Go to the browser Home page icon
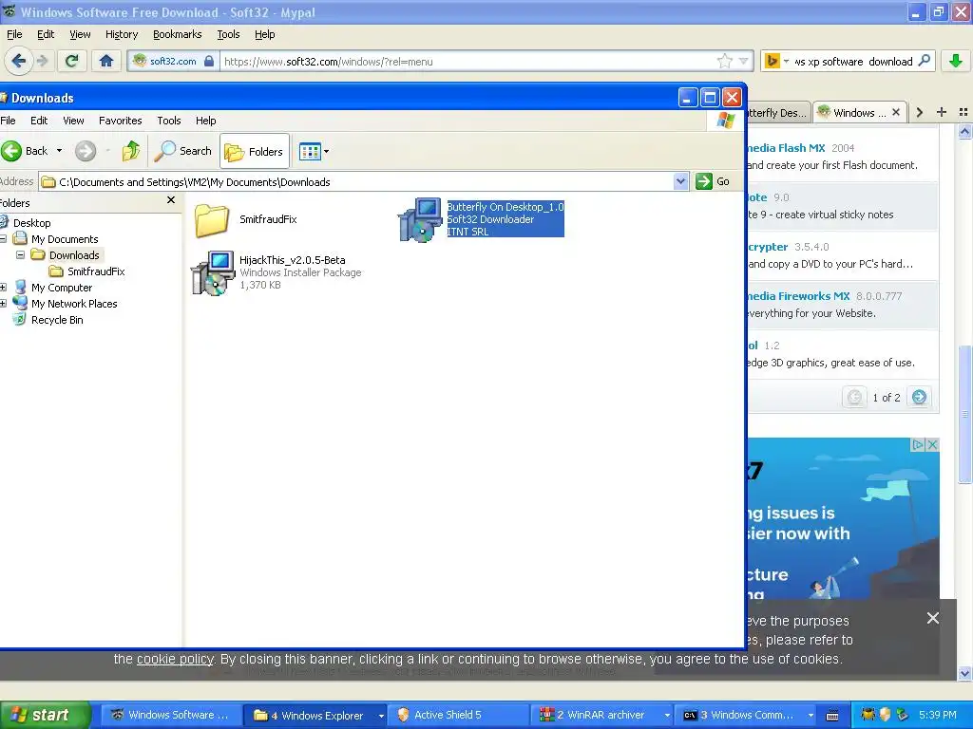The image size is (973, 729). 106,61
